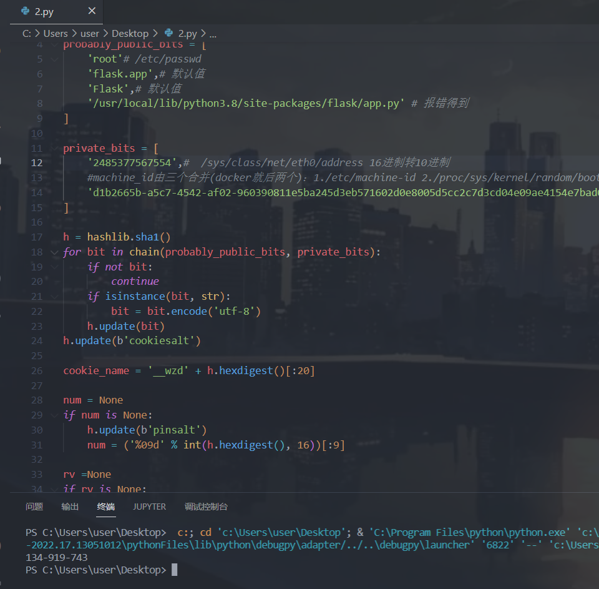
Task: Fold the private_bits block at line 11
Action: pos(55,148)
